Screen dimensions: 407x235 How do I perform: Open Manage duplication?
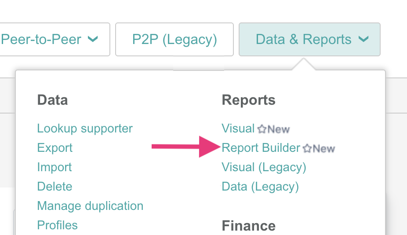tap(90, 206)
